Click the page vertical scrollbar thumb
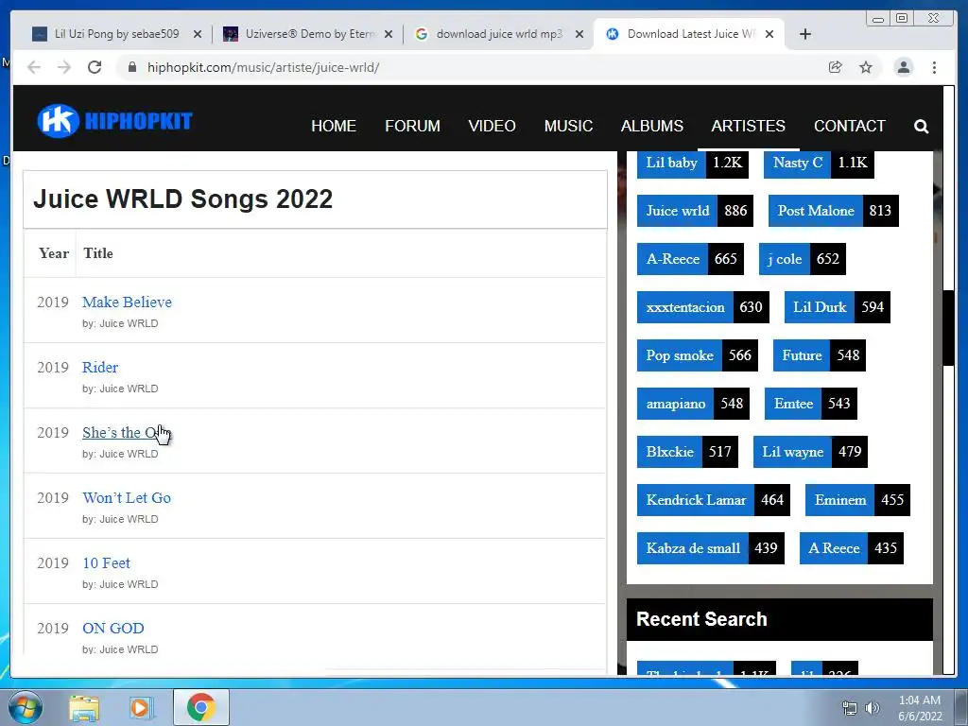 949,328
